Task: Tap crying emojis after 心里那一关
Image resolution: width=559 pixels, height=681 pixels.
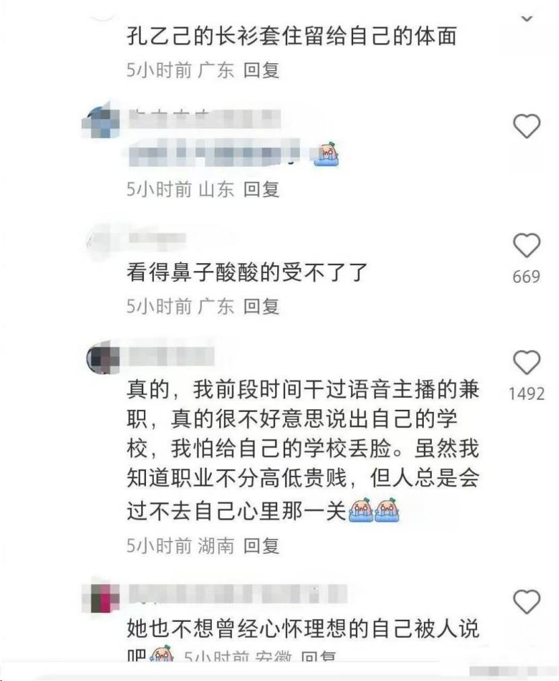Action: coord(374,510)
